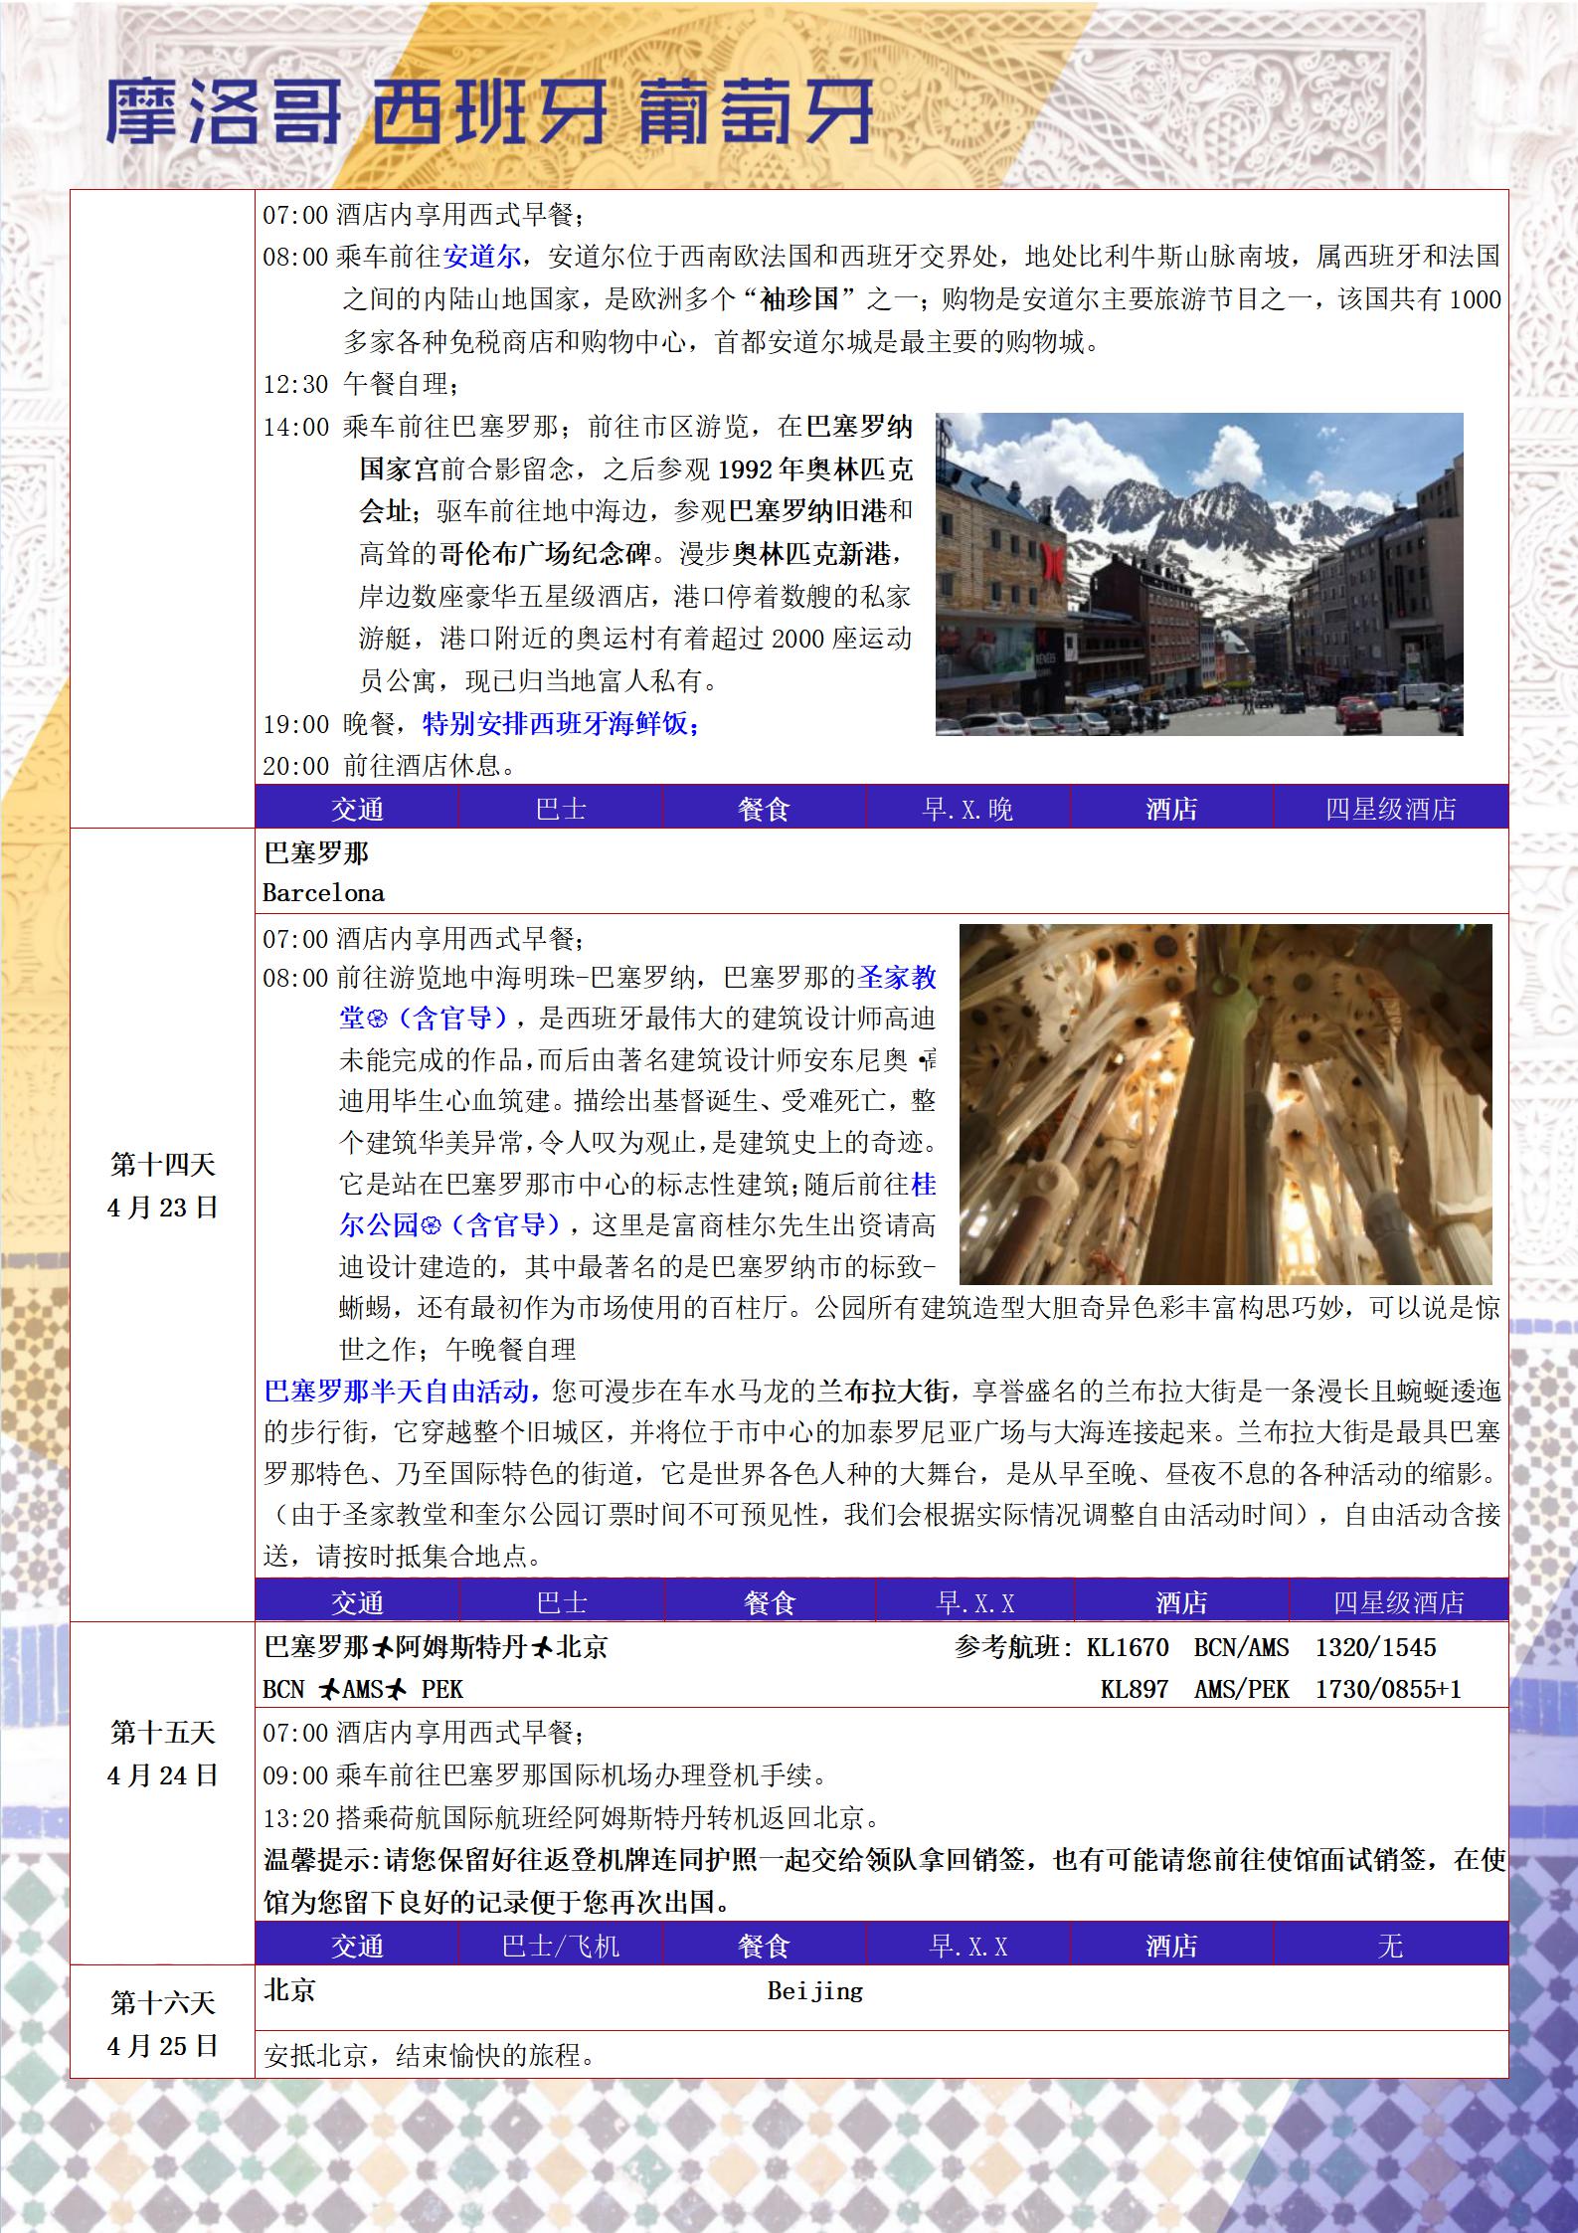Click 巴士 in the 早.X.晚 row

click(x=561, y=809)
